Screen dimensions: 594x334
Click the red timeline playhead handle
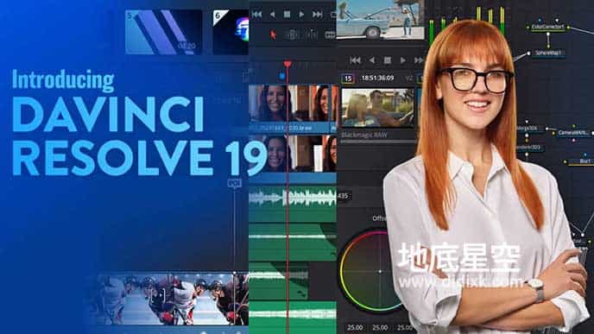(288, 64)
